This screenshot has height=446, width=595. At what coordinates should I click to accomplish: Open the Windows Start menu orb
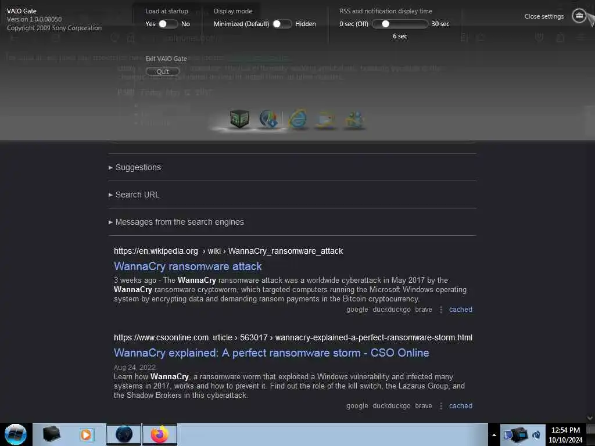point(16,434)
